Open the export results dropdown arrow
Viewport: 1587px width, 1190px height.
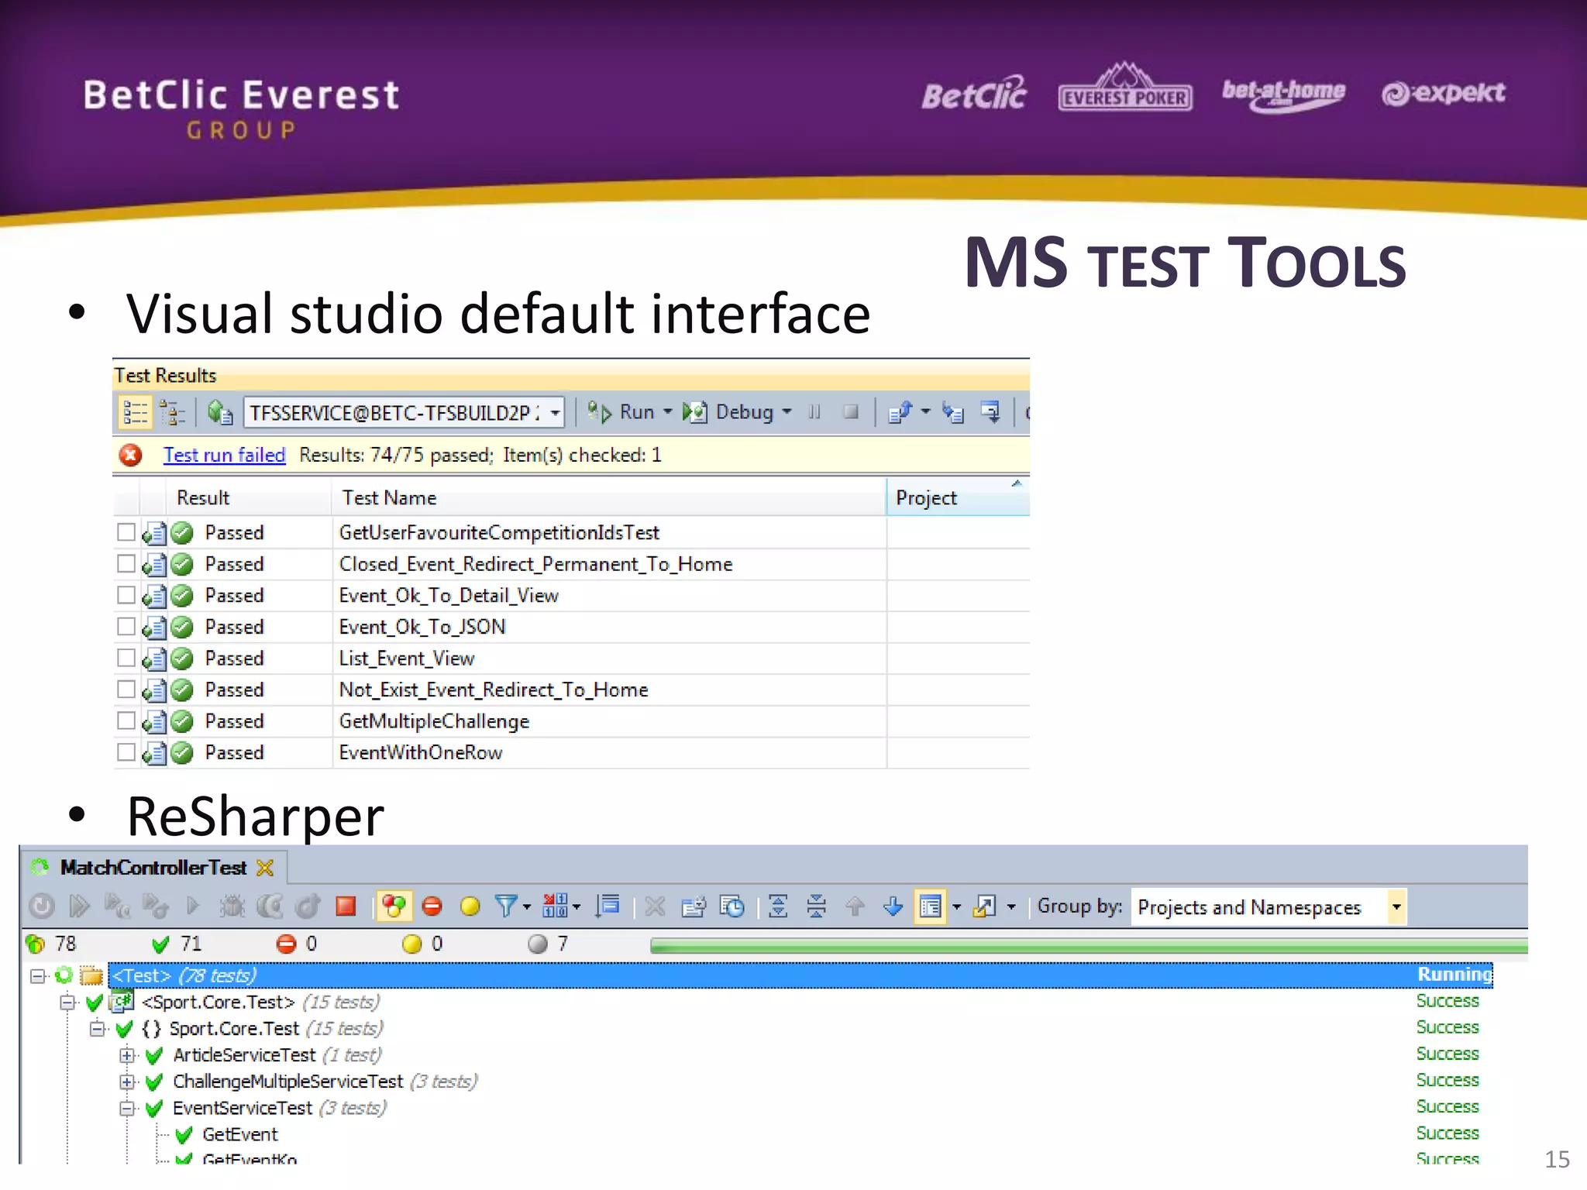[x=925, y=412]
